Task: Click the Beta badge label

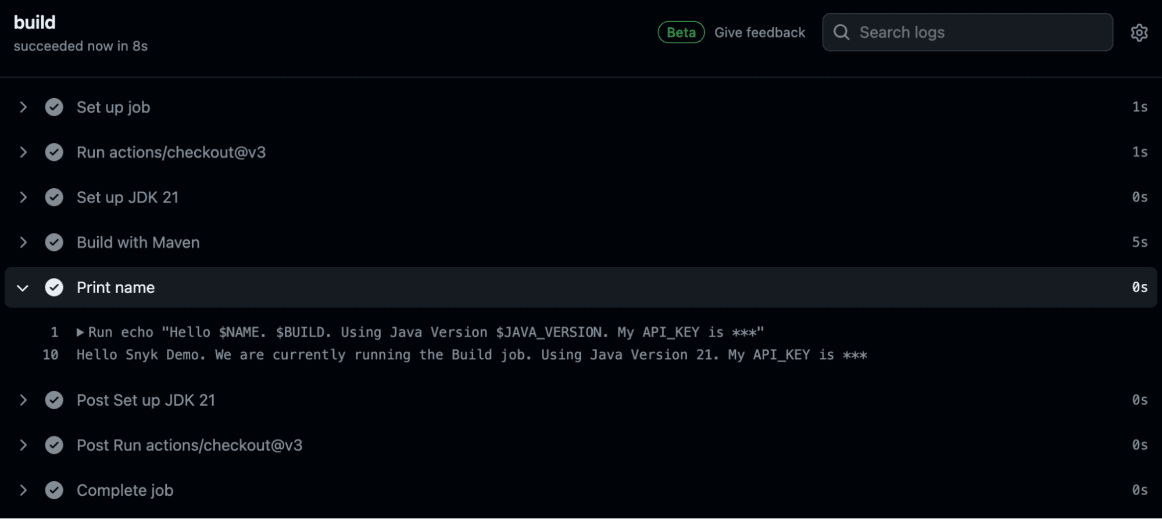Action: coord(681,33)
